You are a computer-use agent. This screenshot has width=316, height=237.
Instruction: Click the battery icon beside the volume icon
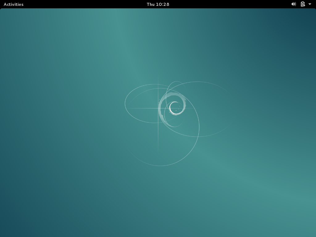pyautogui.click(x=302, y=4)
